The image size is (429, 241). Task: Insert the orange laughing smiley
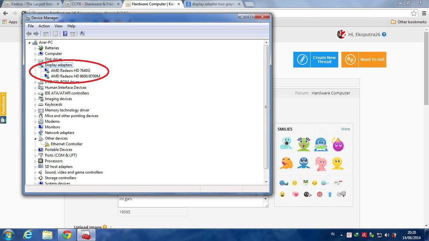point(286,163)
